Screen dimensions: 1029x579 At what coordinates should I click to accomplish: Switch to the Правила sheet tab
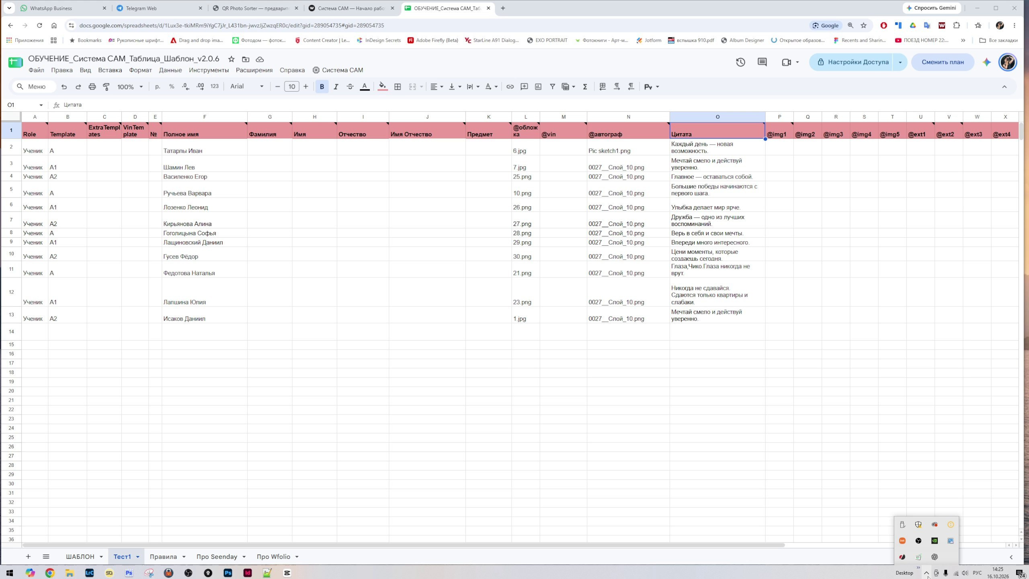click(163, 557)
